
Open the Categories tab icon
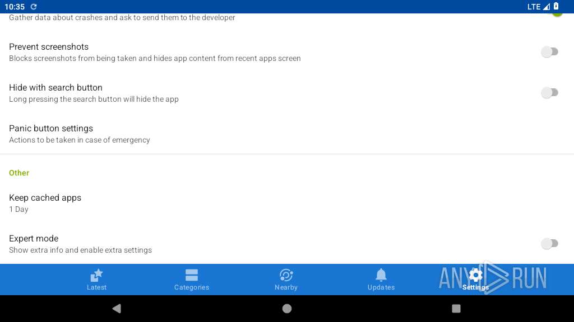pos(192,275)
